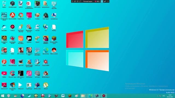Open the red mushroom icon on taskbar
175x98 pixels.
click(43, 96)
